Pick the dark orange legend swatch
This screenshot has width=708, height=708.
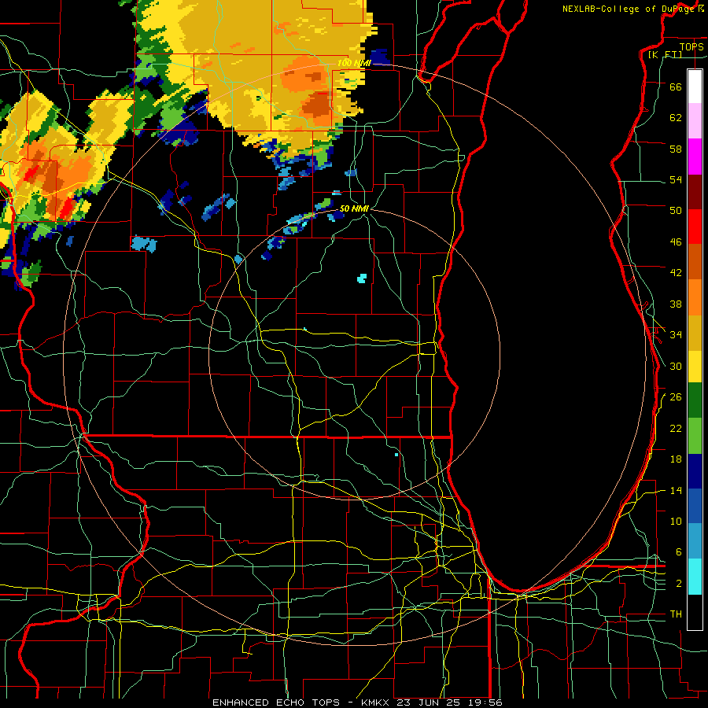[695, 262]
